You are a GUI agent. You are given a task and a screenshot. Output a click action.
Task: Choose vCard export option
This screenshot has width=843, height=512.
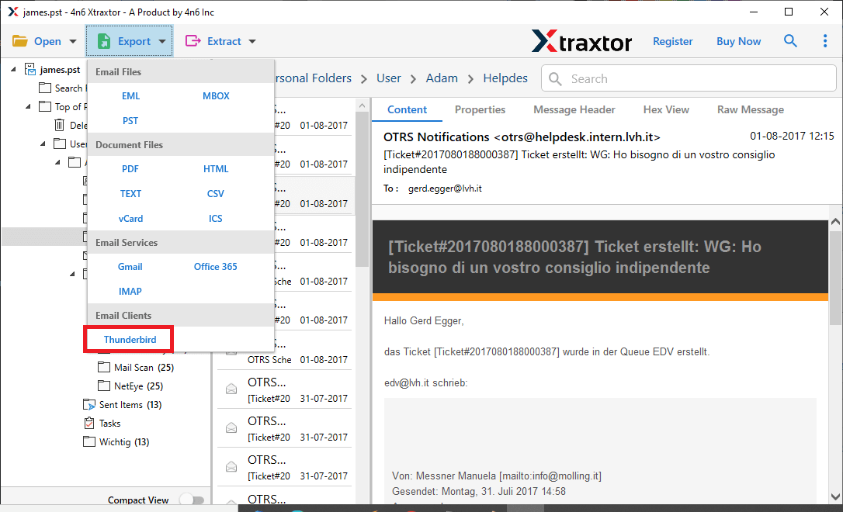pyautogui.click(x=130, y=219)
